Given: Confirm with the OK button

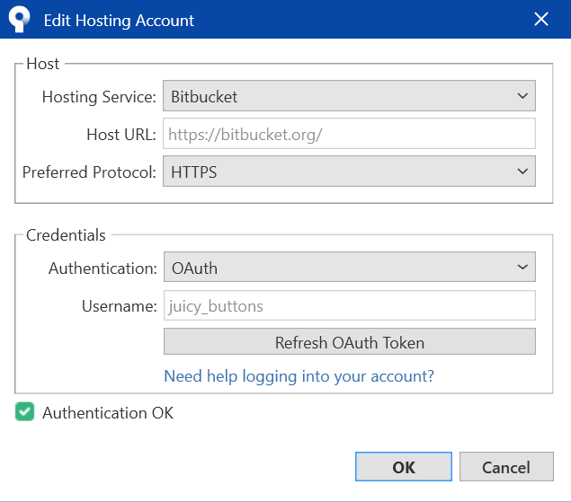Looking at the screenshot, I should click(404, 467).
